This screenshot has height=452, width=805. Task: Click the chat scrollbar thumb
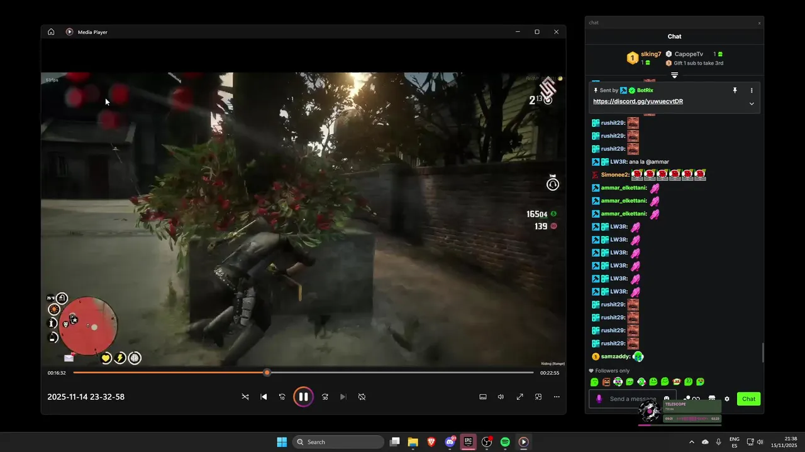pos(763,353)
